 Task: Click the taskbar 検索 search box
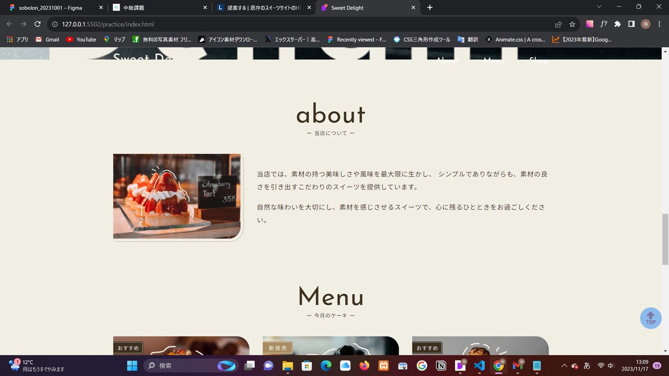coord(191,366)
